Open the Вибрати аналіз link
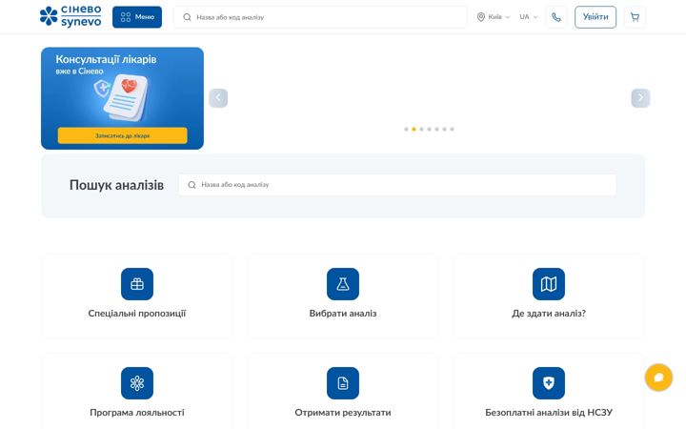Screen dimensions: 686x429 343,314
